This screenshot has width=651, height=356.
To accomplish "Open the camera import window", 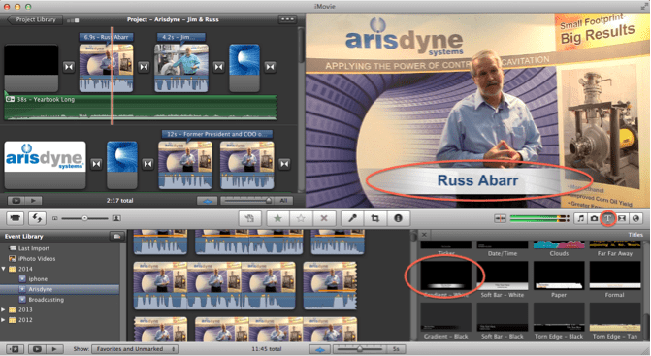I will point(16,218).
